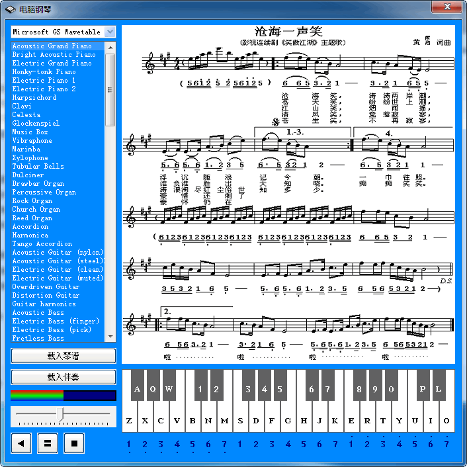Pick Tango Accordion

click(58, 244)
